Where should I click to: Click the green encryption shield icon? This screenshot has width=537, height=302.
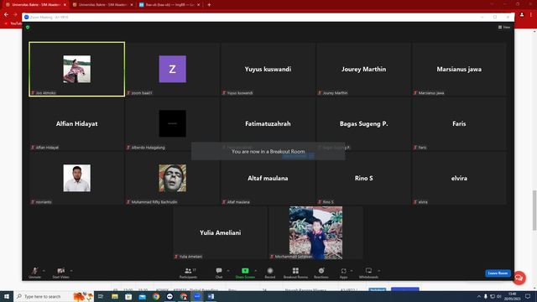tap(28, 27)
